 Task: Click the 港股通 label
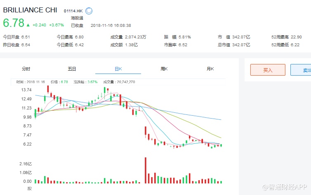(x=77, y=18)
